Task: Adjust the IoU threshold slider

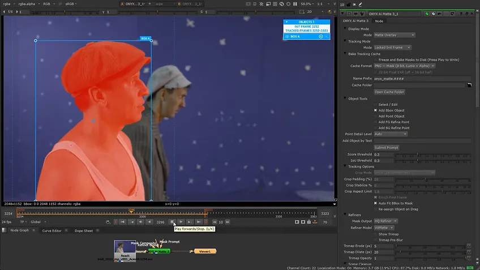Action: (433, 161)
